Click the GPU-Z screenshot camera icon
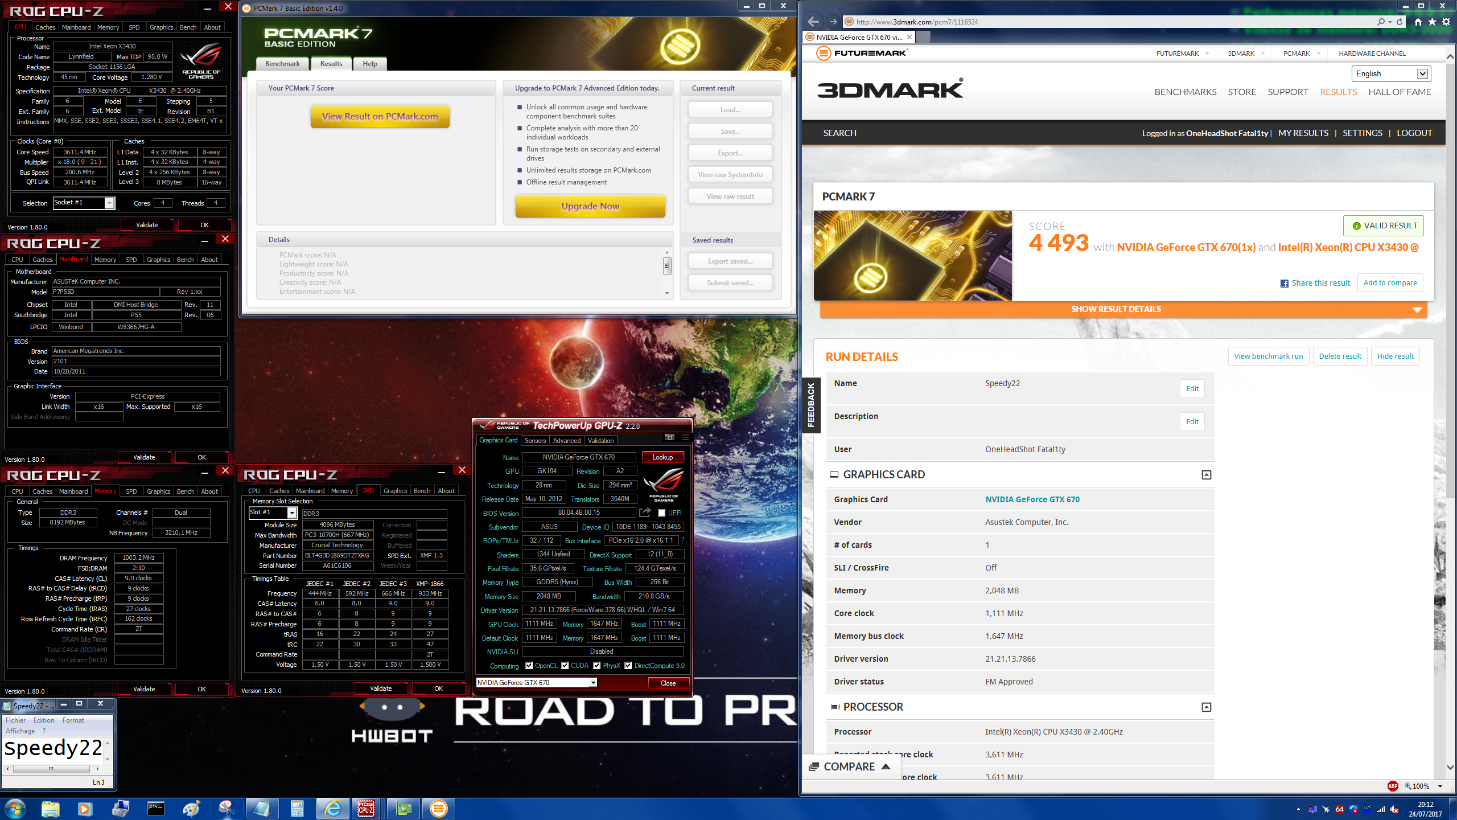Viewport: 1457px width, 820px height. pyautogui.click(x=670, y=437)
